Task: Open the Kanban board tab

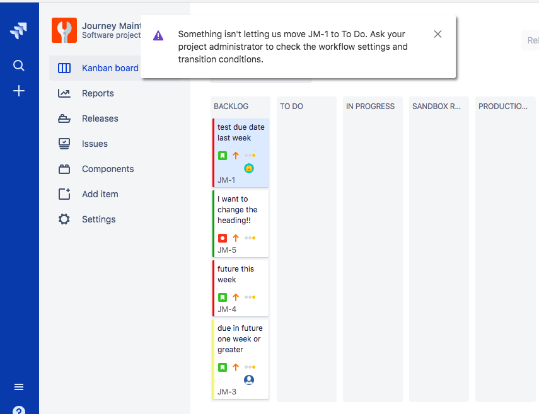Action: (110, 68)
